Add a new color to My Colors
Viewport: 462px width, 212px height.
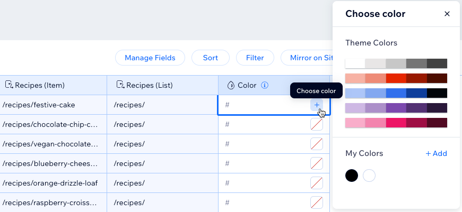(436, 153)
